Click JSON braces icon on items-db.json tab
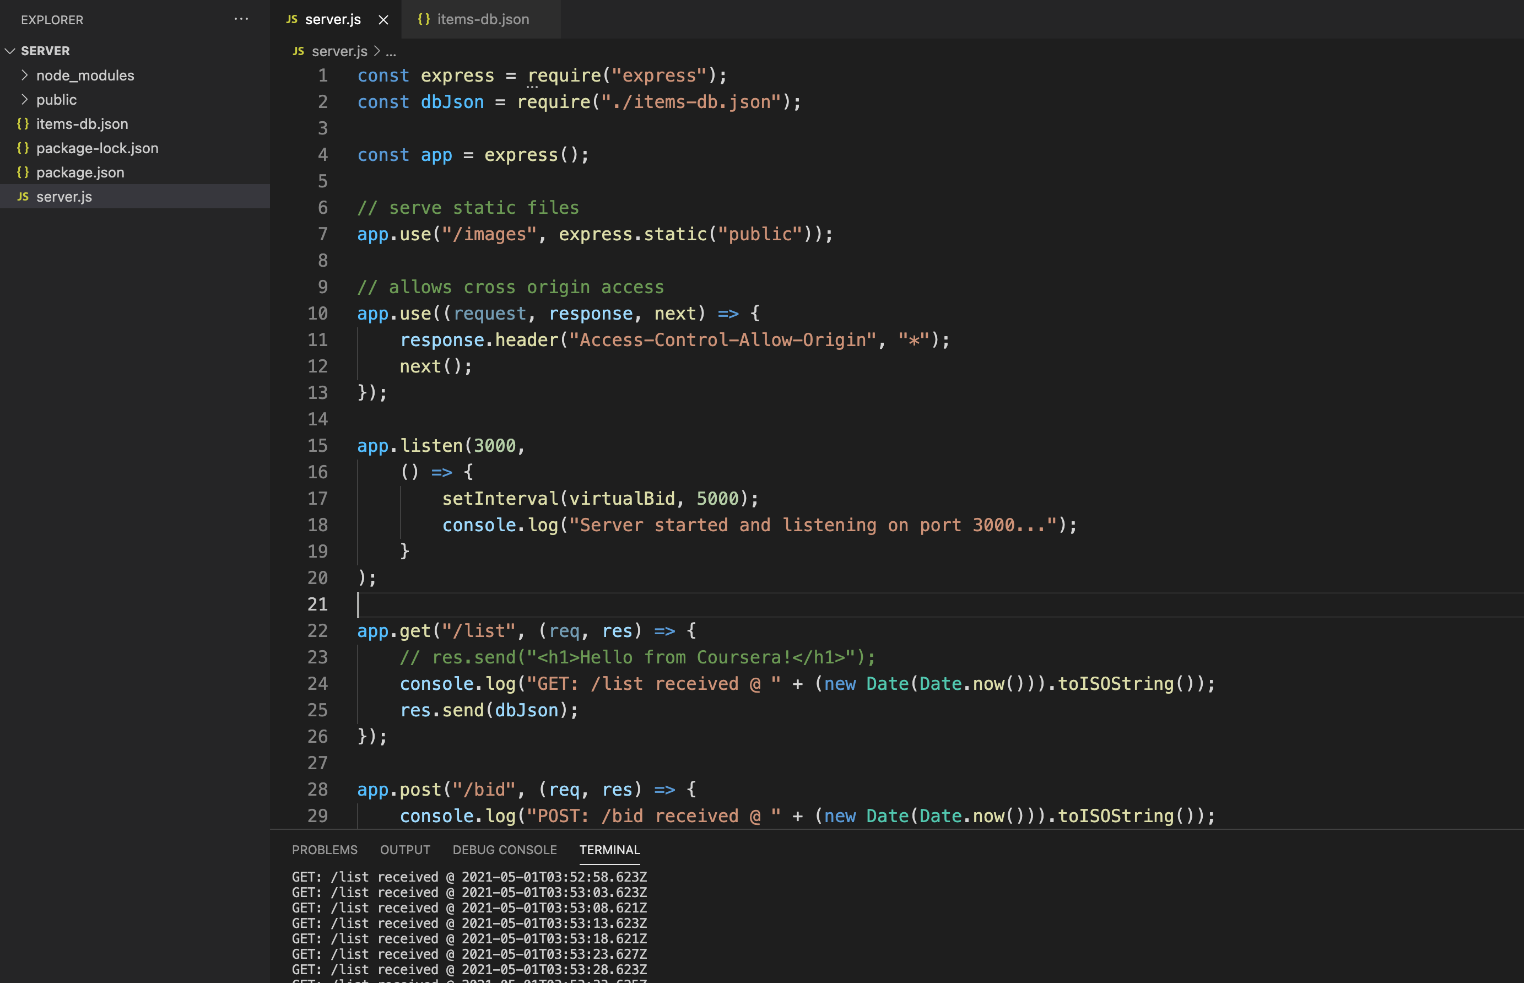The width and height of the screenshot is (1524, 983). pos(423,19)
